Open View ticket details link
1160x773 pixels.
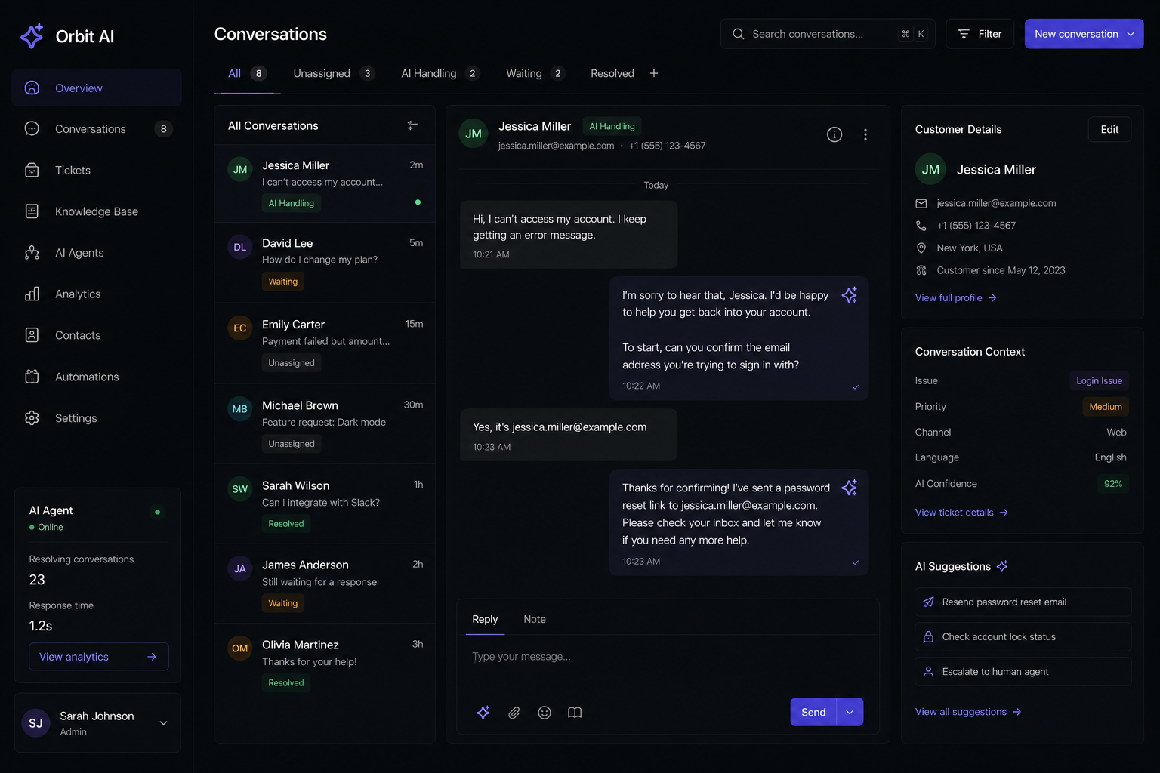[x=961, y=513]
